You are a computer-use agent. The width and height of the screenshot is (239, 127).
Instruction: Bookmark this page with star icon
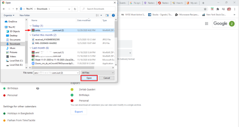(x=205, y=9)
